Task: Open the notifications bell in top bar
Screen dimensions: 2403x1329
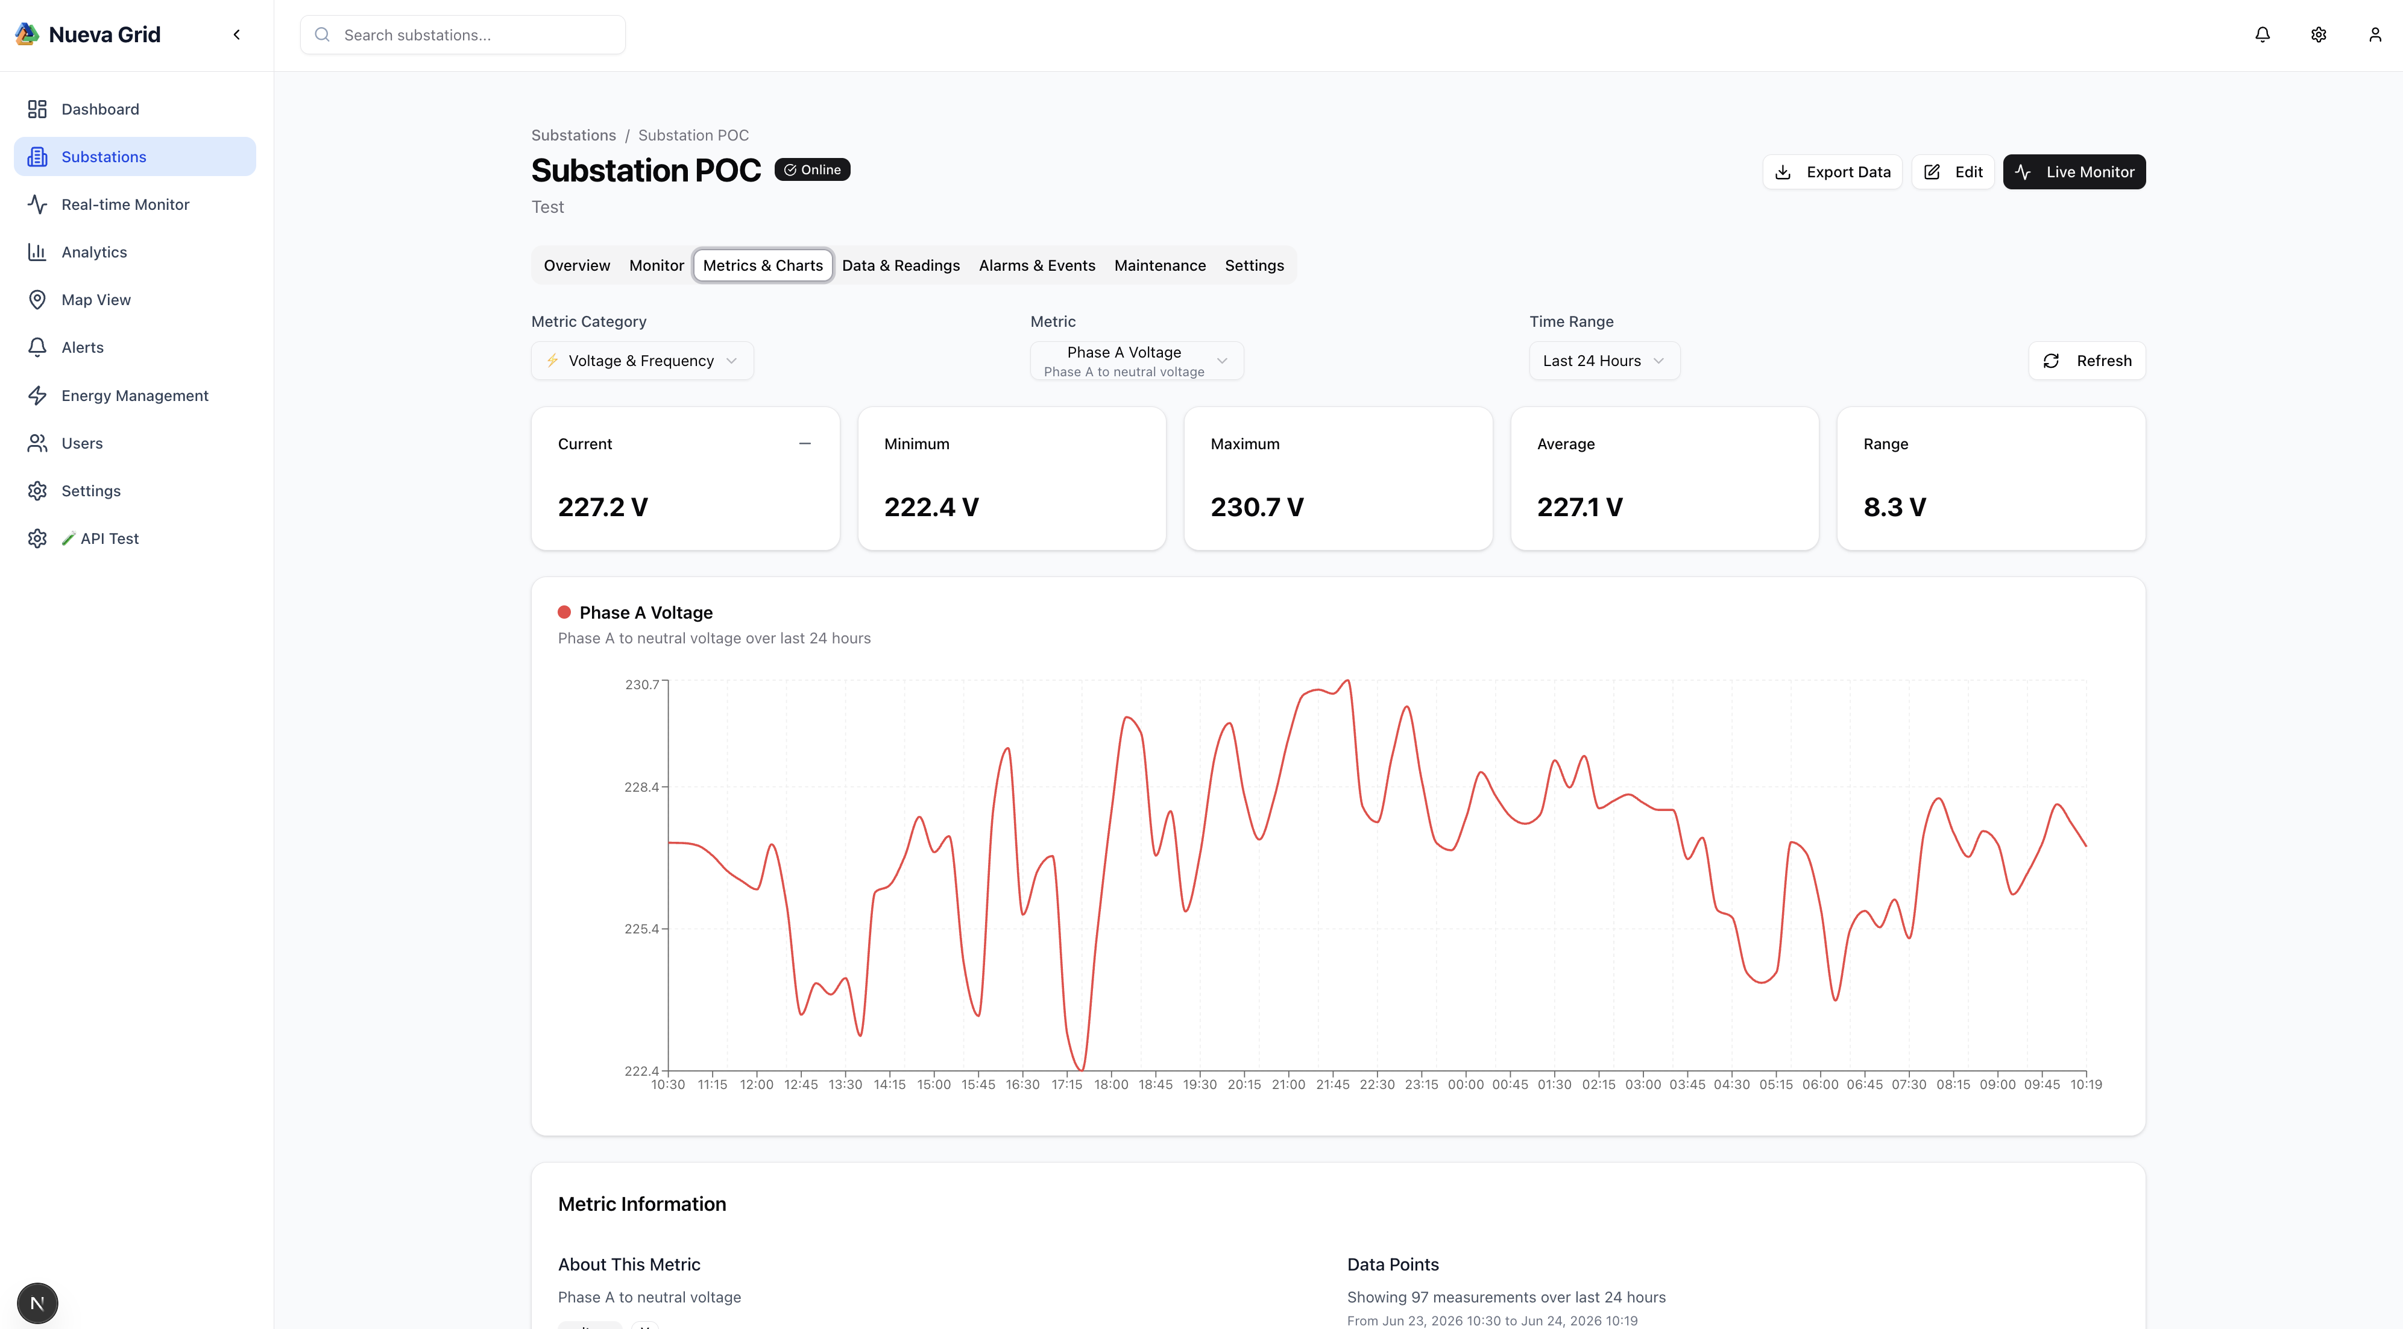Action: (2262, 34)
